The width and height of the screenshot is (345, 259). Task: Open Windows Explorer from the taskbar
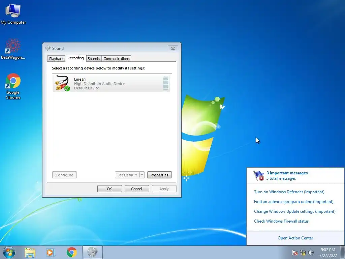pyautogui.click(x=30, y=252)
